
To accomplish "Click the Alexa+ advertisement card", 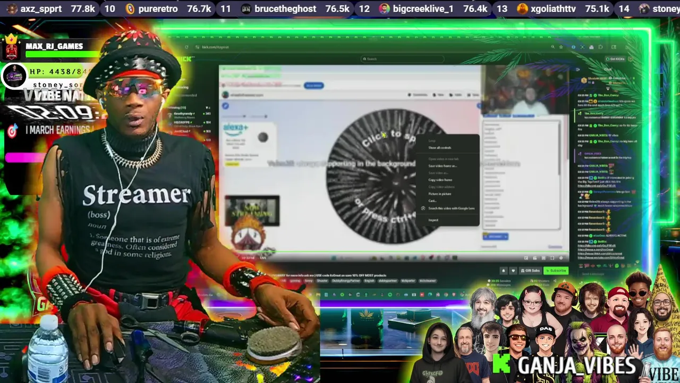I will pyautogui.click(x=249, y=145).
